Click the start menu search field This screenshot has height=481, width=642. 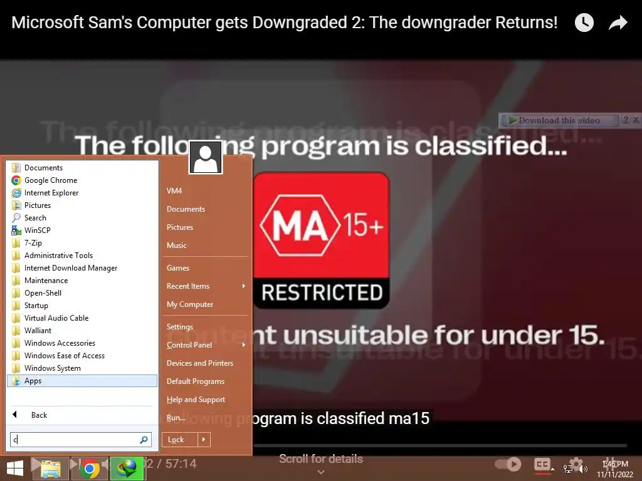coord(81,440)
